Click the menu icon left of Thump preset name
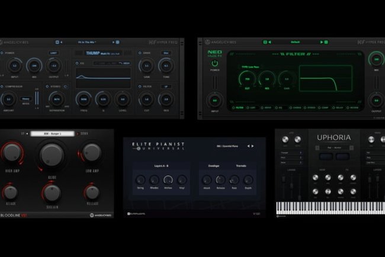The image size is (385, 257). pos(57,42)
